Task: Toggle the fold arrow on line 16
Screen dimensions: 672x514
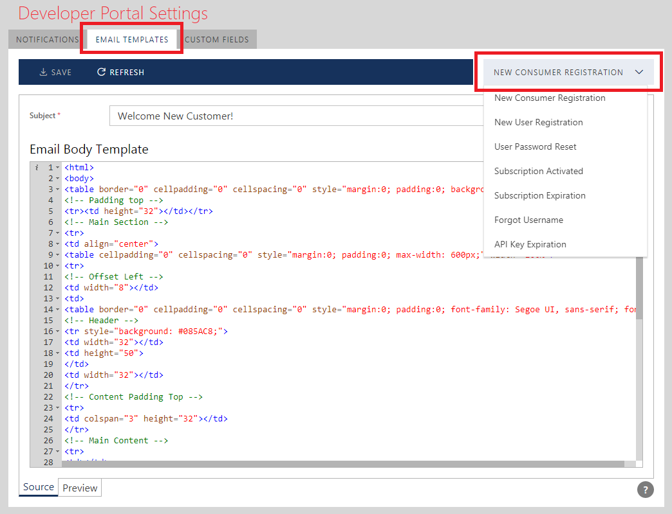Action: coord(57,332)
